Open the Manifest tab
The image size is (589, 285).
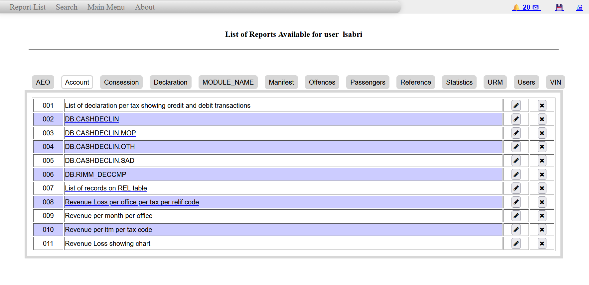281,82
